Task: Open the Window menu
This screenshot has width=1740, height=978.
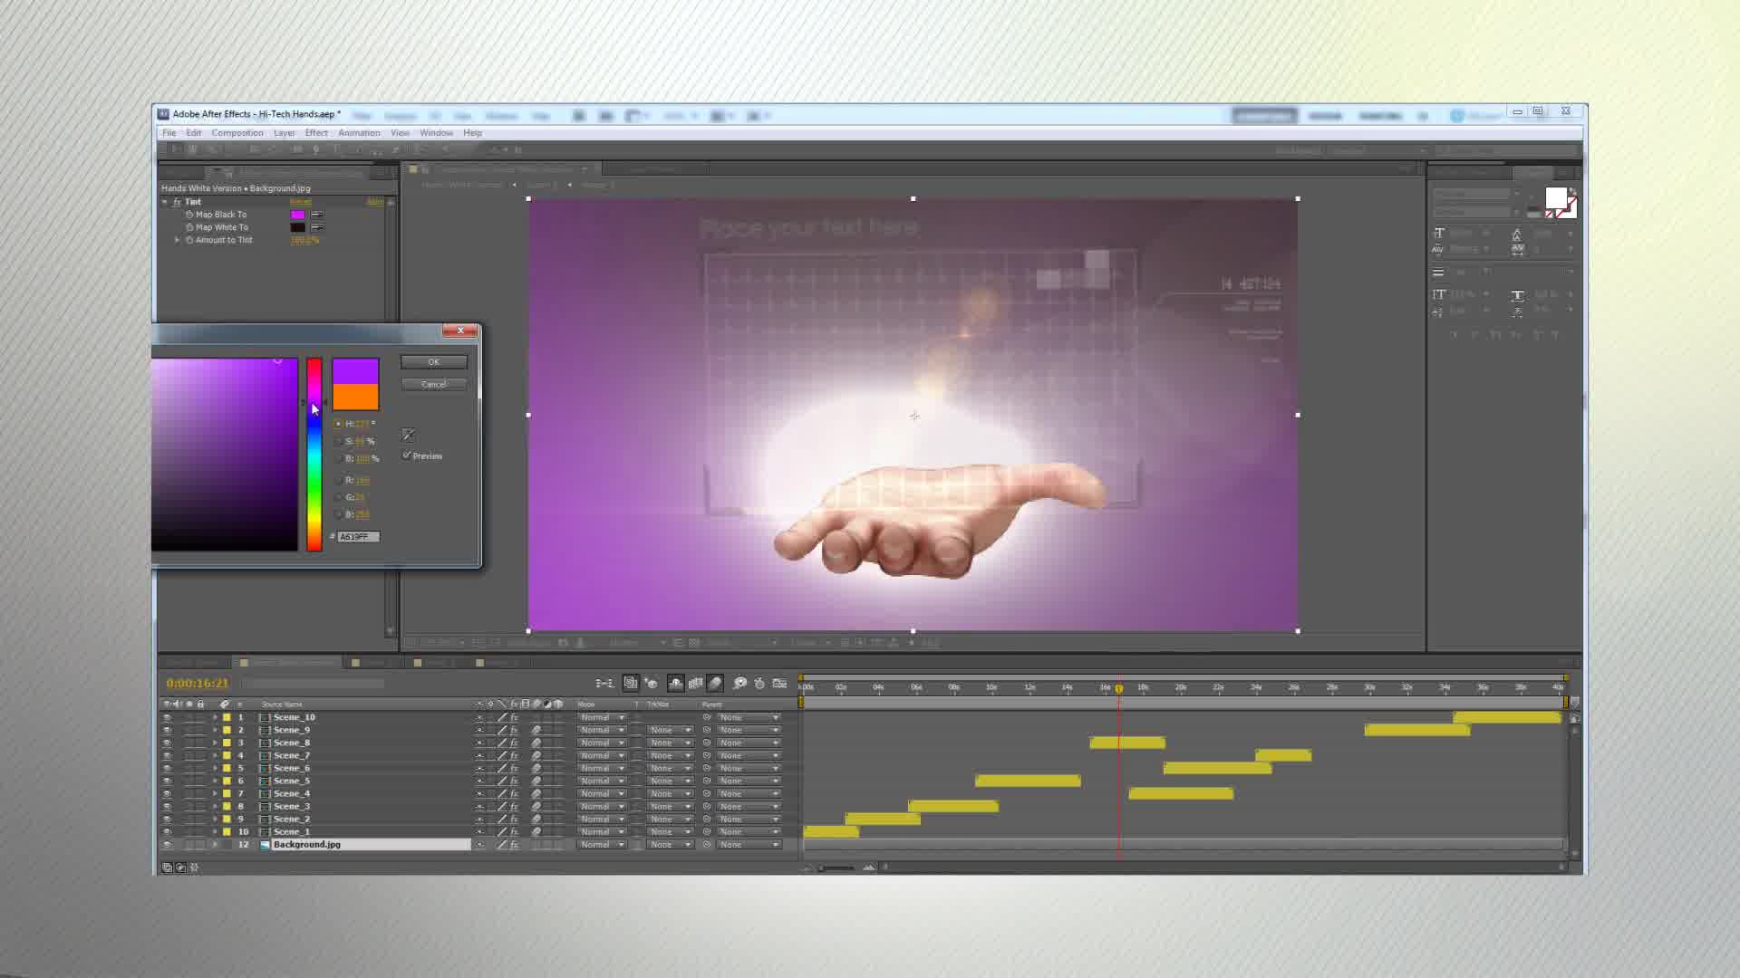Action: 436,132
